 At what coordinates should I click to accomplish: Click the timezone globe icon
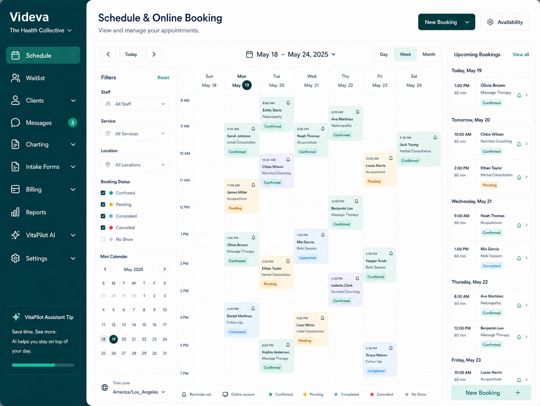pyautogui.click(x=105, y=388)
